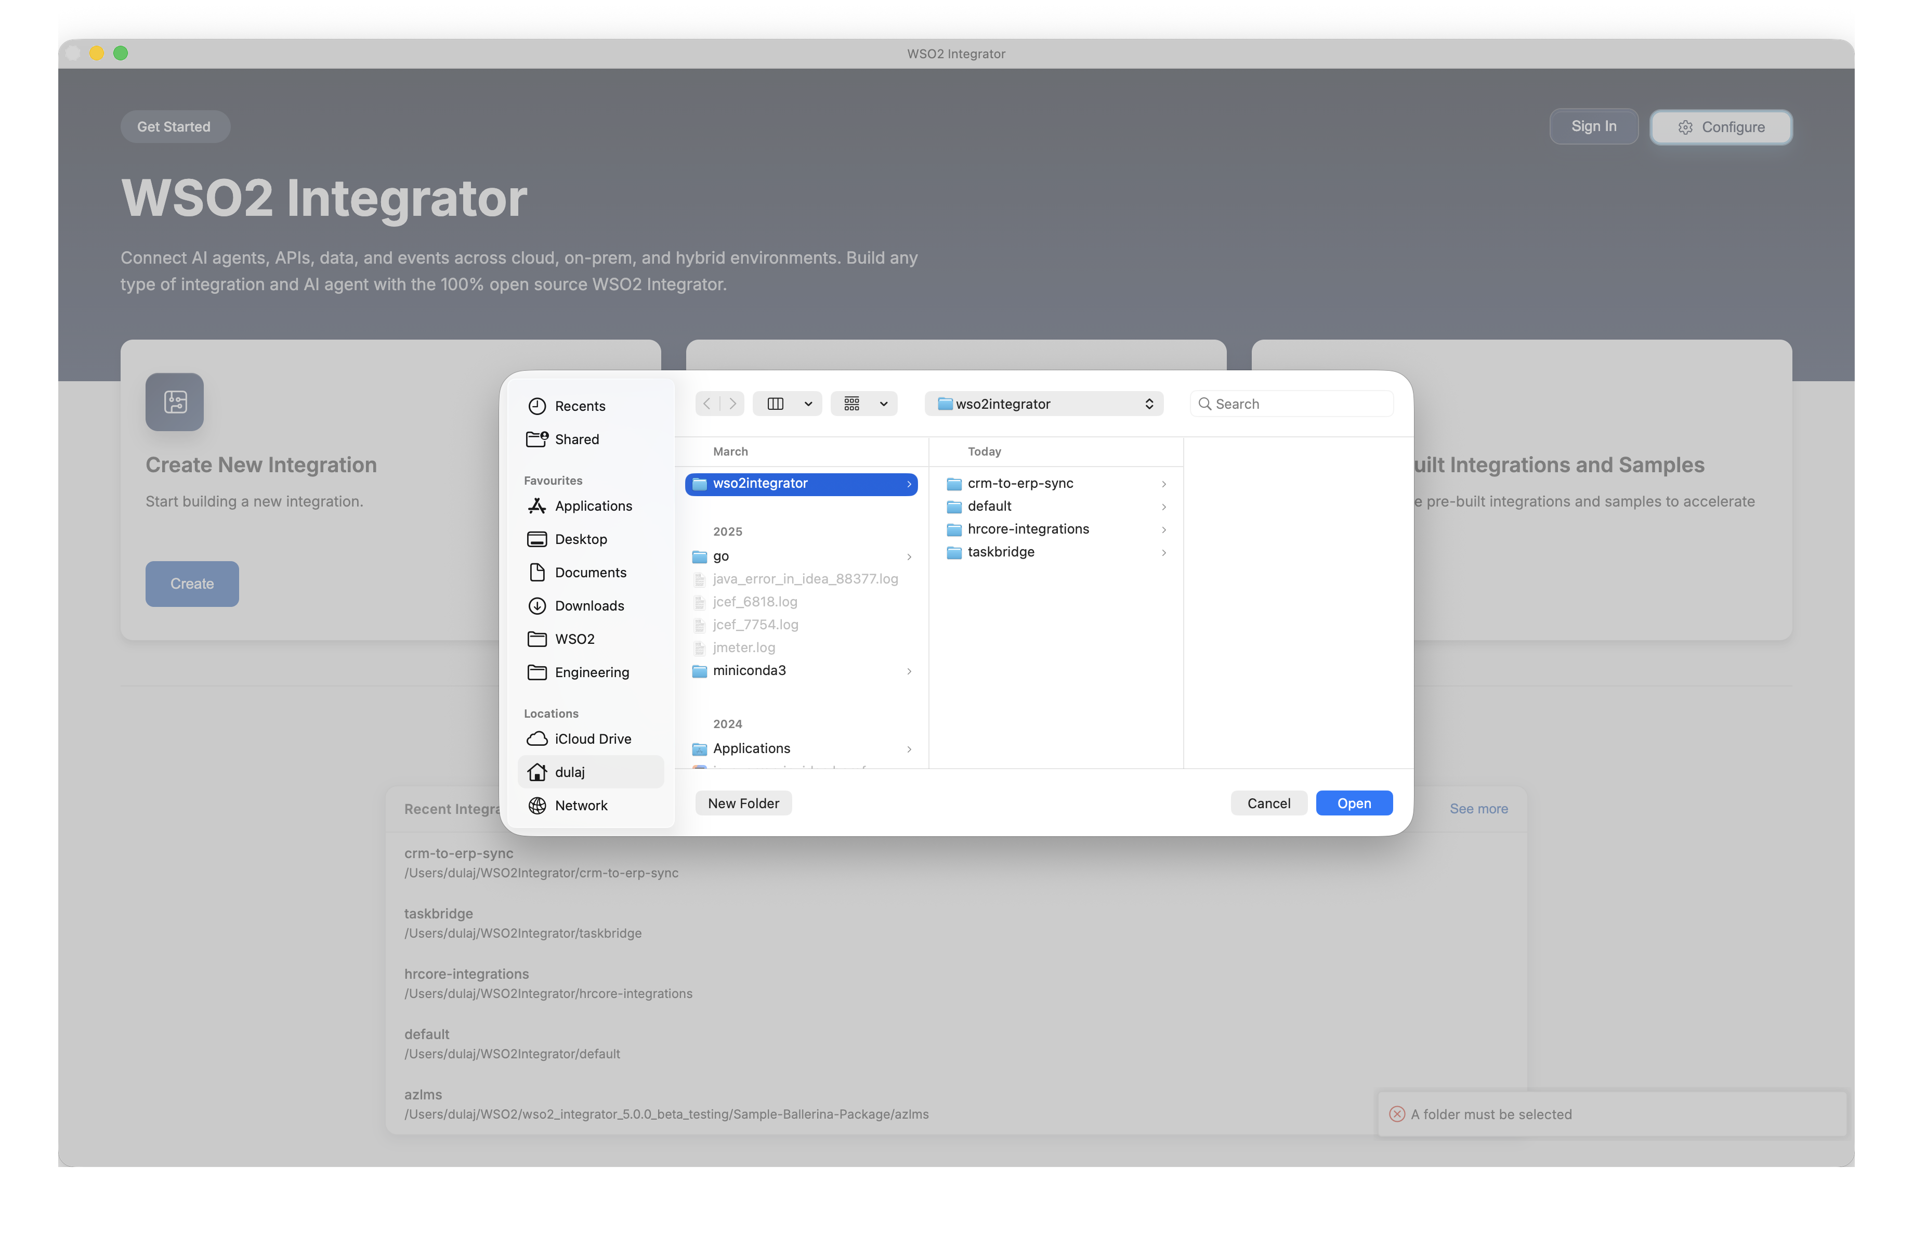1913x1244 pixels.
Task: Expand the go folder chevron
Action: point(909,558)
